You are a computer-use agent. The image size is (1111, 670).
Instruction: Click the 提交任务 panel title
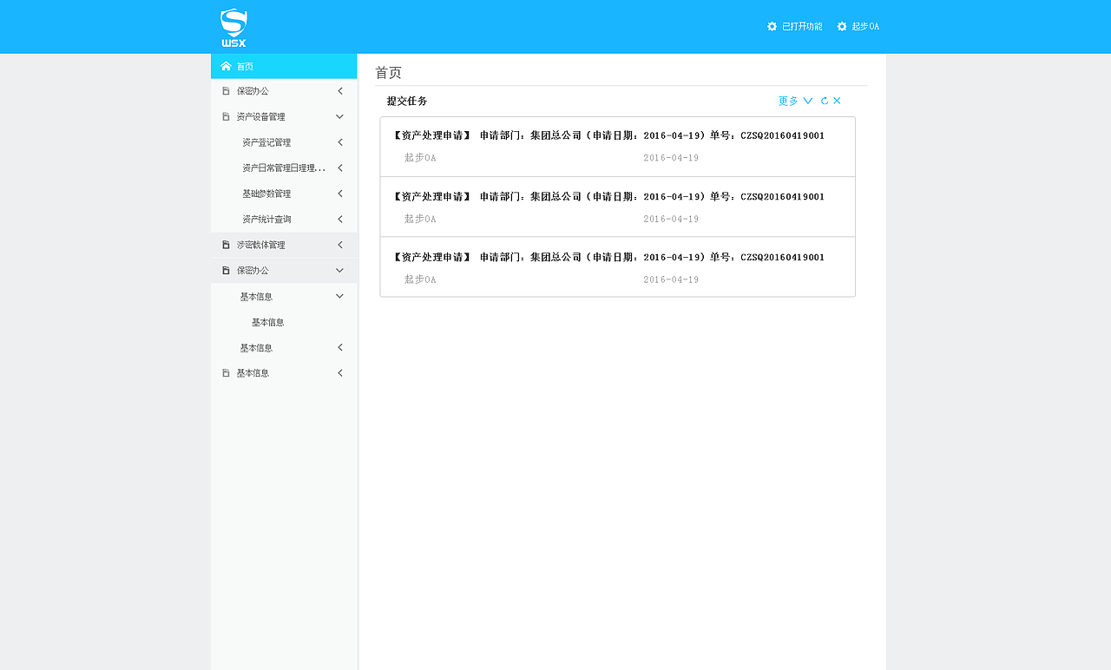click(x=407, y=101)
